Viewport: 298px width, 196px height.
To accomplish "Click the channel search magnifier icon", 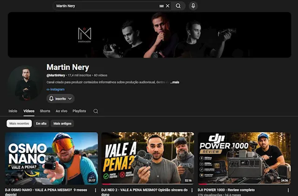I will pyautogui.click(x=96, y=111).
